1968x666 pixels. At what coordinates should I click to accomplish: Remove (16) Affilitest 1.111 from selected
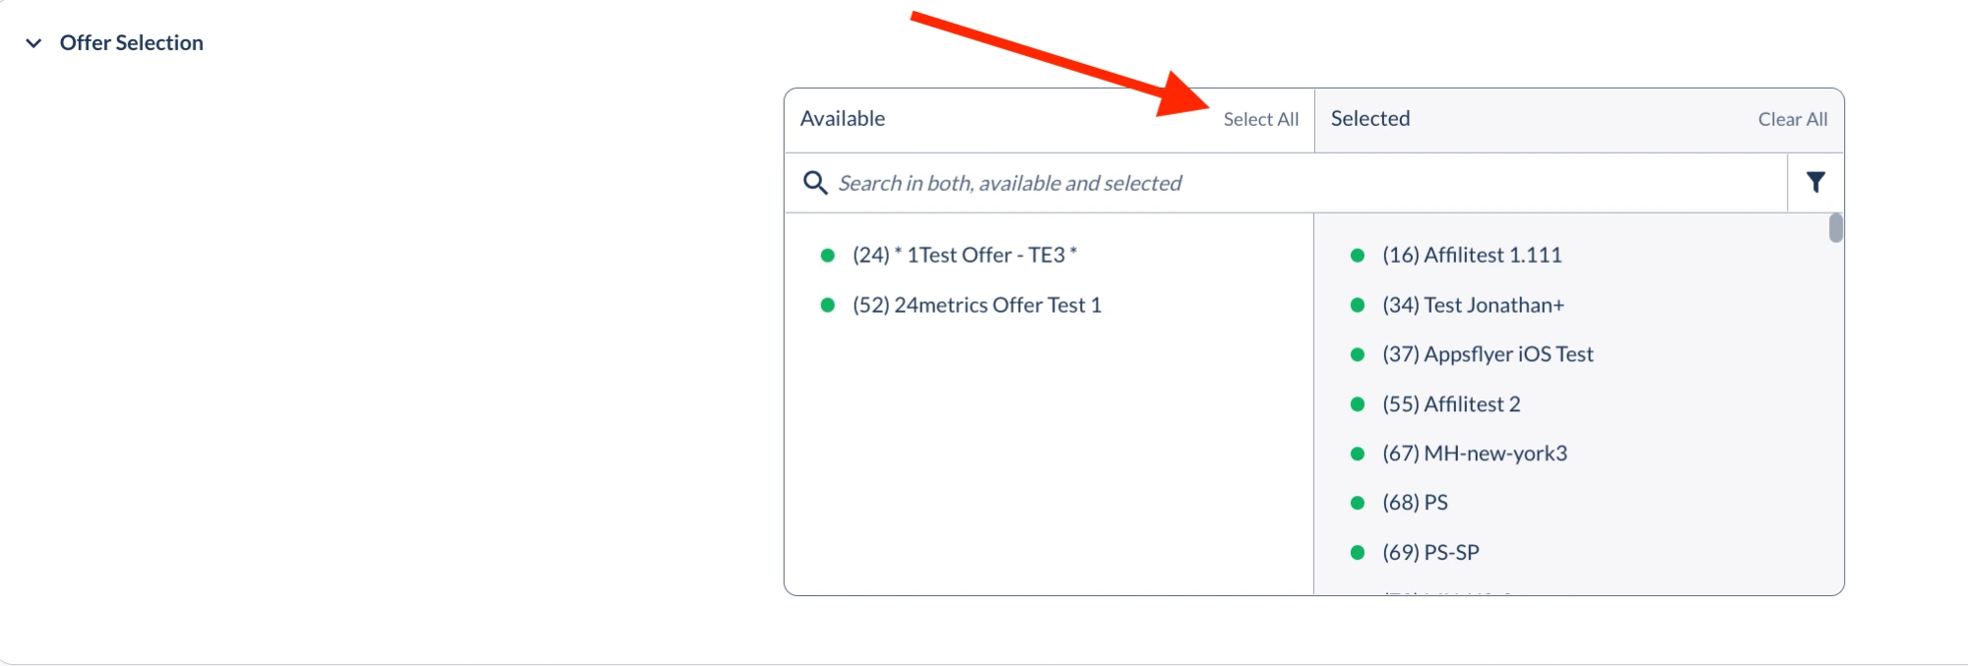[1472, 255]
